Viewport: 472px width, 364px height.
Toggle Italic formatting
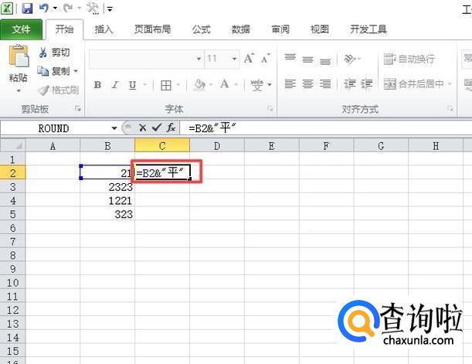point(115,85)
